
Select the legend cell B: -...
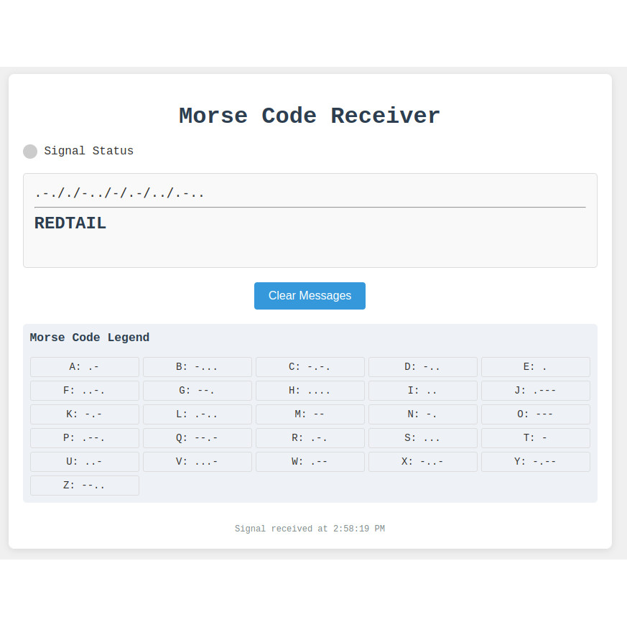(x=198, y=367)
